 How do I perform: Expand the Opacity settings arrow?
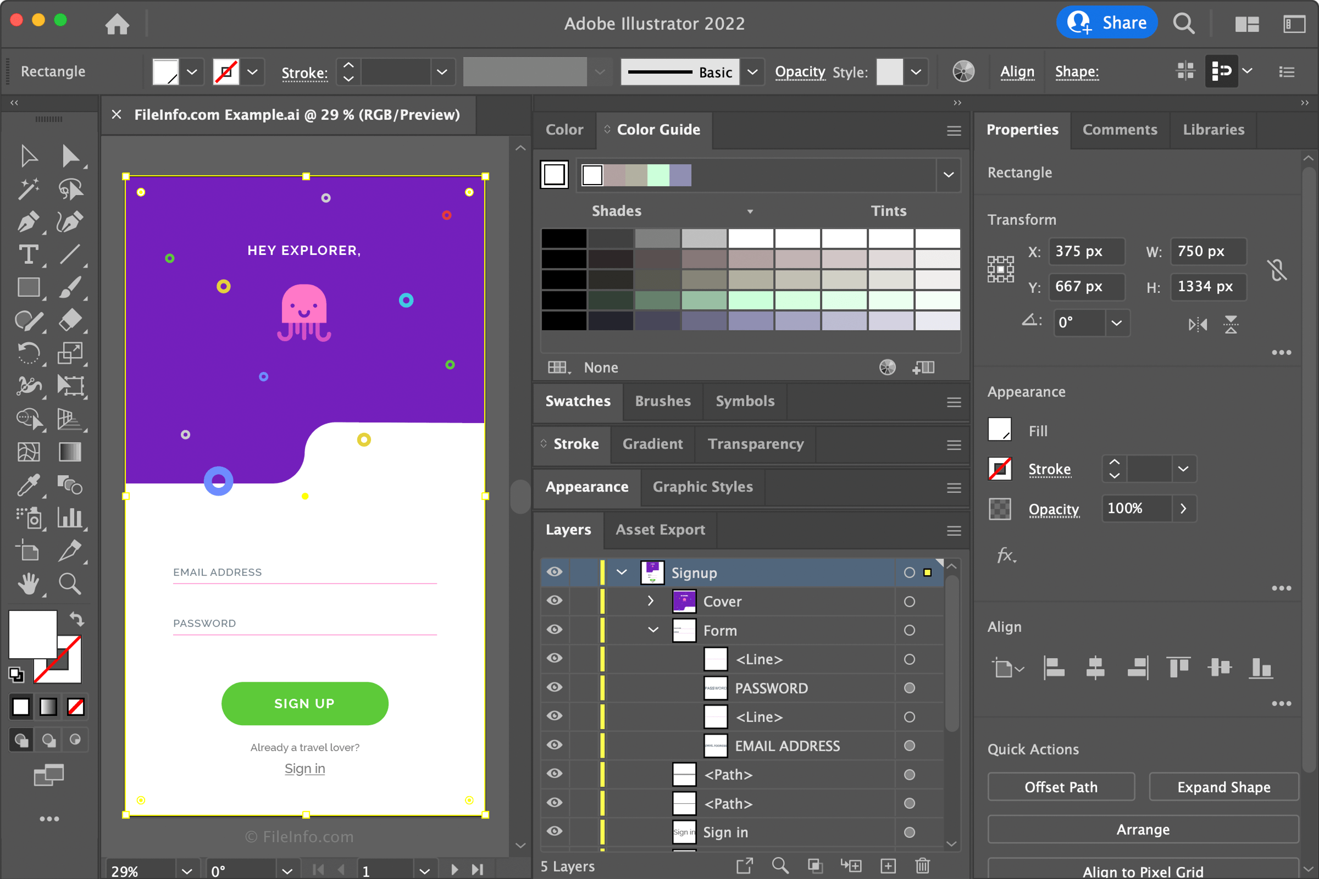[x=1184, y=507]
